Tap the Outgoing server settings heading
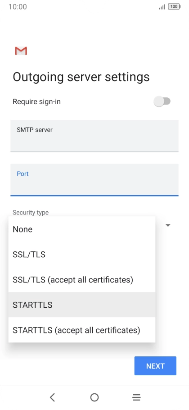 [x=81, y=77]
